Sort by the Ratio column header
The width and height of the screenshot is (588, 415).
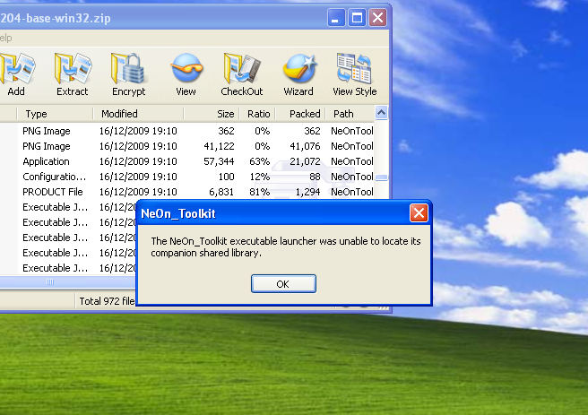click(x=257, y=114)
